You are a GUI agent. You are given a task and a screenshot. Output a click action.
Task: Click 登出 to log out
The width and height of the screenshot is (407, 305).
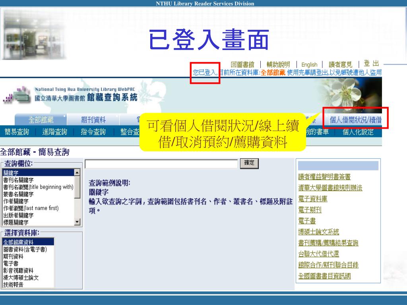[x=371, y=63]
